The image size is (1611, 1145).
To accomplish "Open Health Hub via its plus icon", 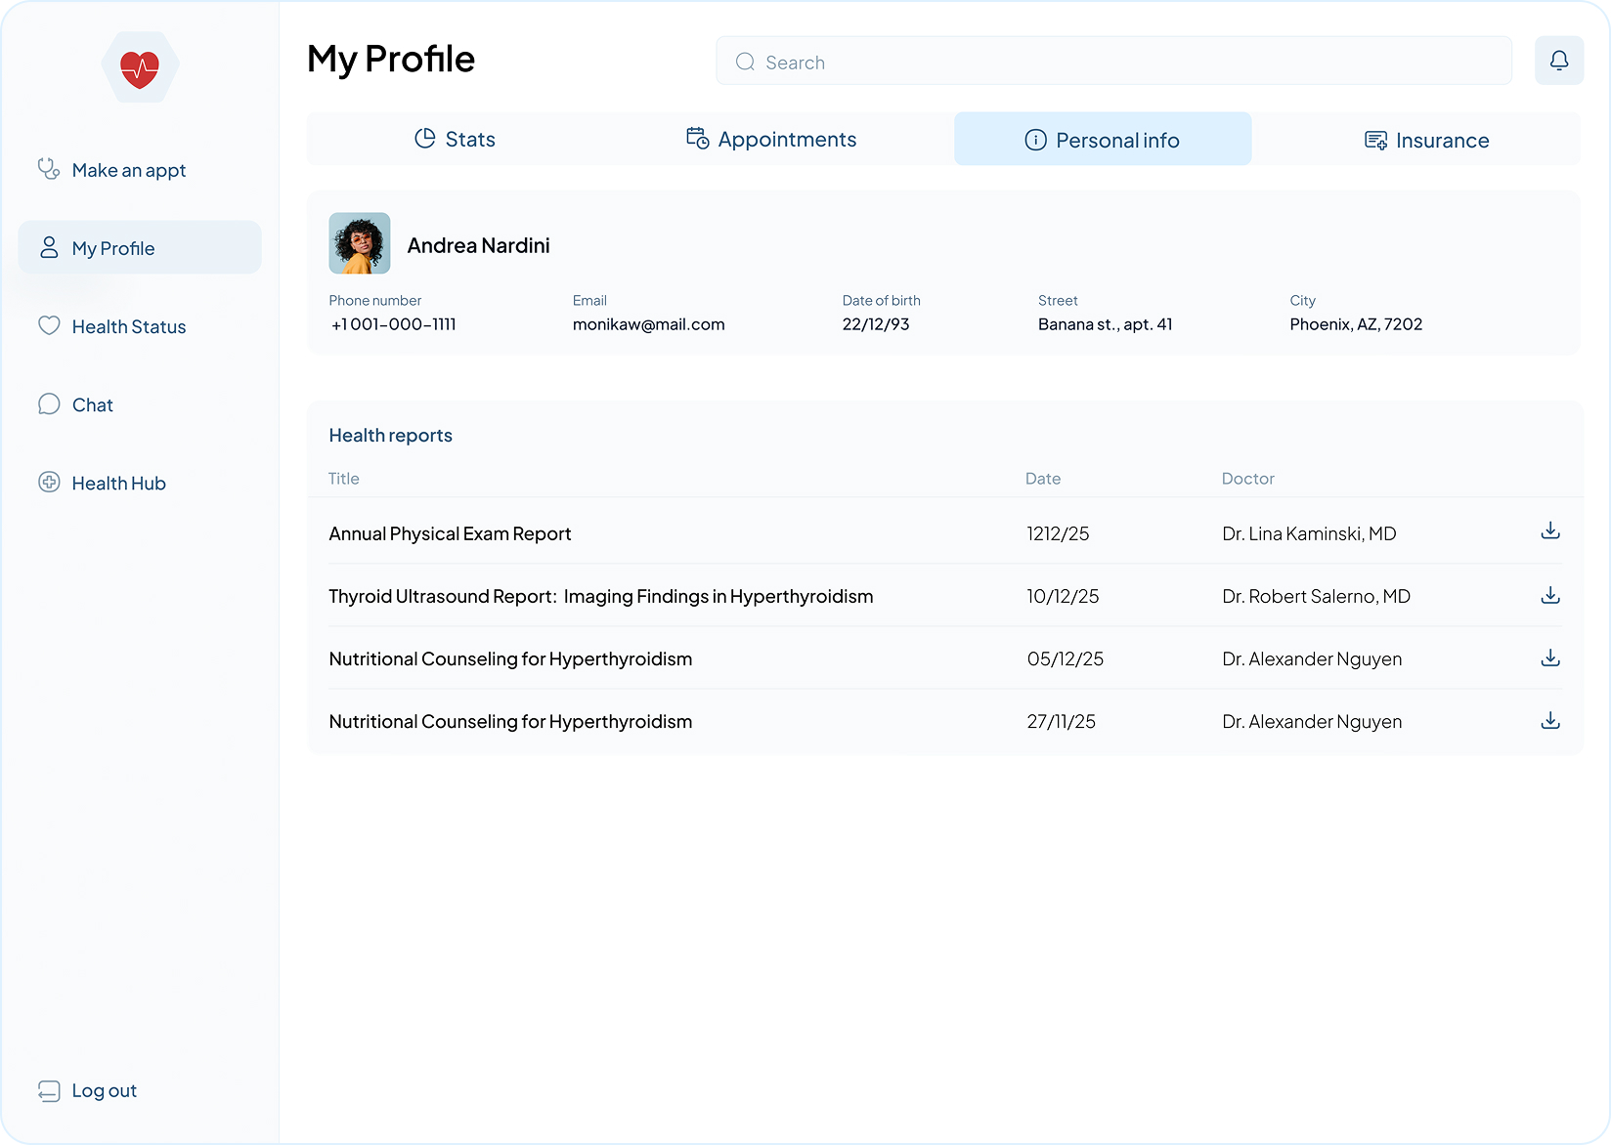I will coord(49,482).
